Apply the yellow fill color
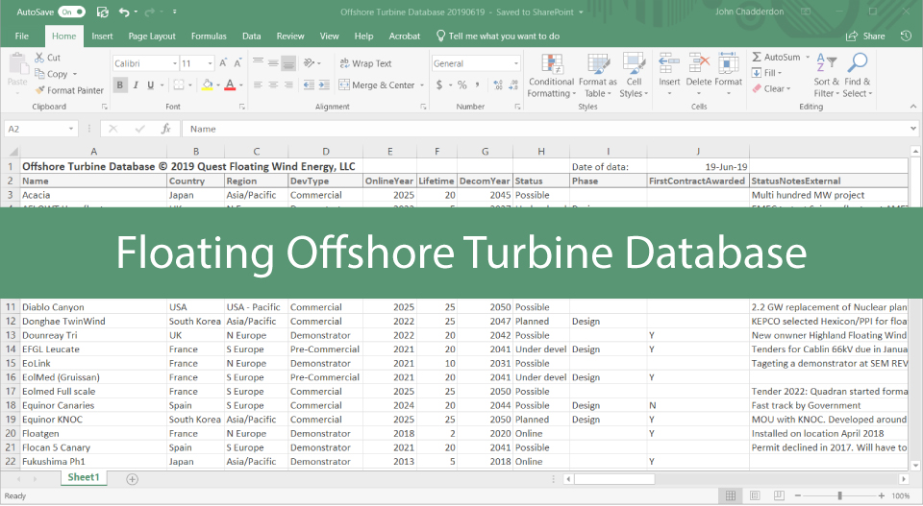Screen dimensions: 923x506 [x=208, y=85]
